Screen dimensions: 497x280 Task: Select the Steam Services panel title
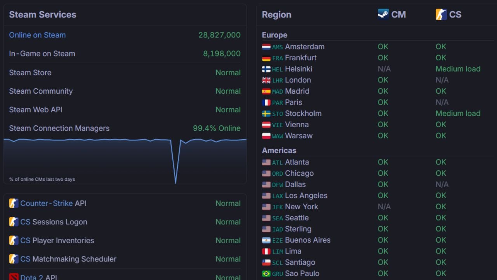pos(42,15)
